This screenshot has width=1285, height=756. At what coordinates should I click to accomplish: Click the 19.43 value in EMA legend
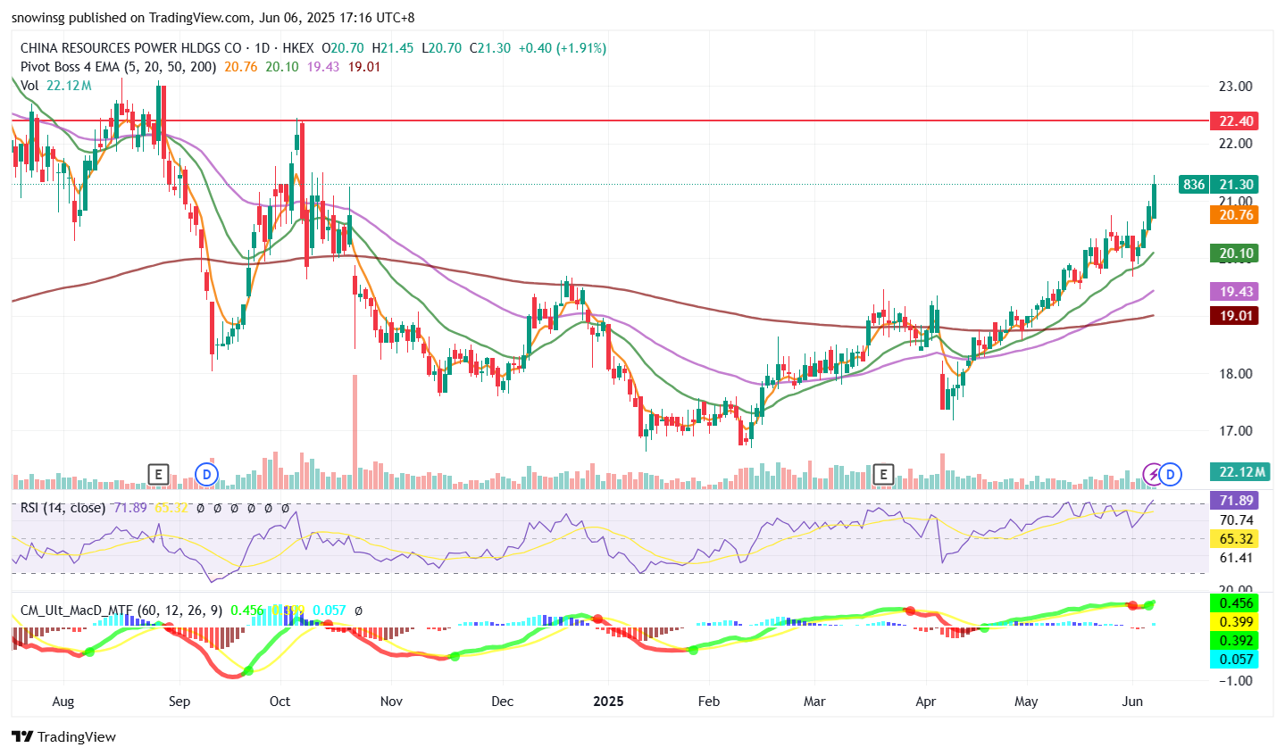323,67
